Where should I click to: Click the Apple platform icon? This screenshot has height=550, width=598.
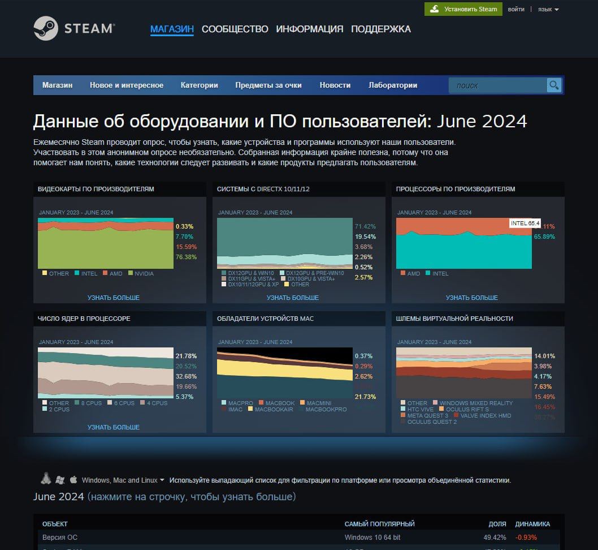click(73, 480)
